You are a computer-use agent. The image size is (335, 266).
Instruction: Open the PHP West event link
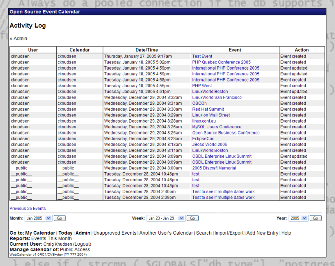tap(202, 86)
